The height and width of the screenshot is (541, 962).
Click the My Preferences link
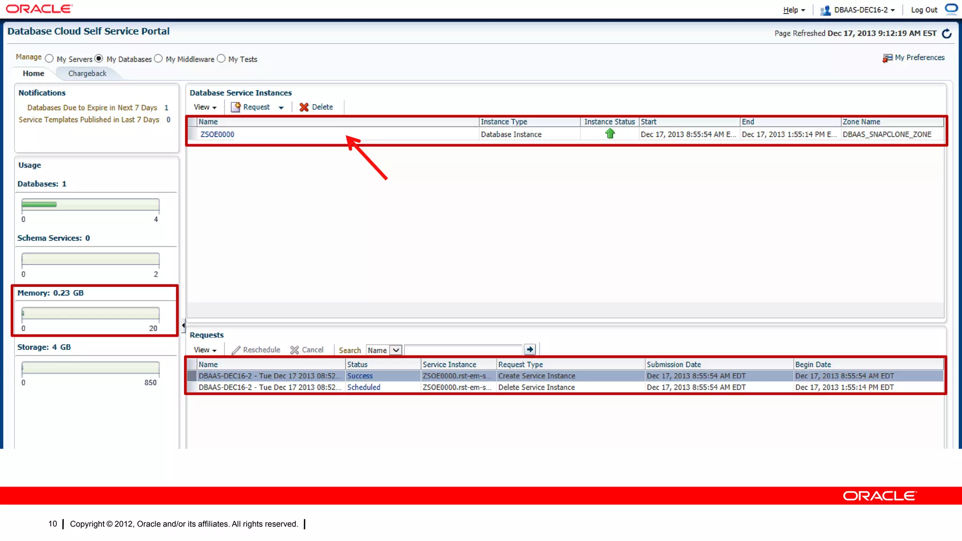point(920,57)
